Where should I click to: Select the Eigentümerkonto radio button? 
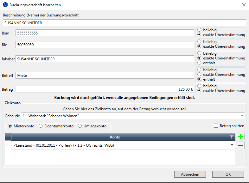41,126
